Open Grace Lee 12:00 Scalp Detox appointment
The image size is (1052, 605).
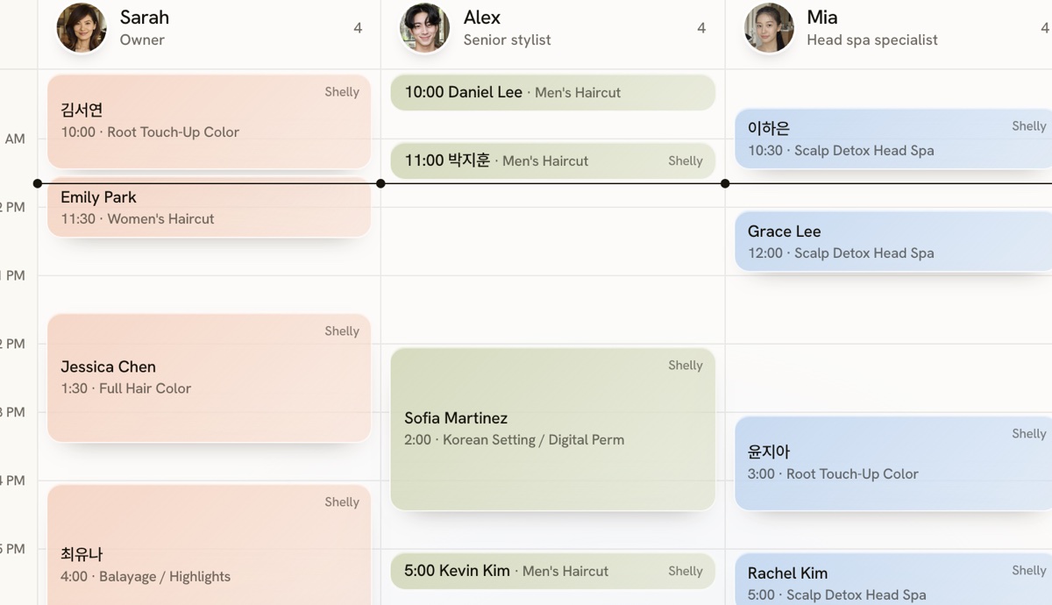(893, 241)
